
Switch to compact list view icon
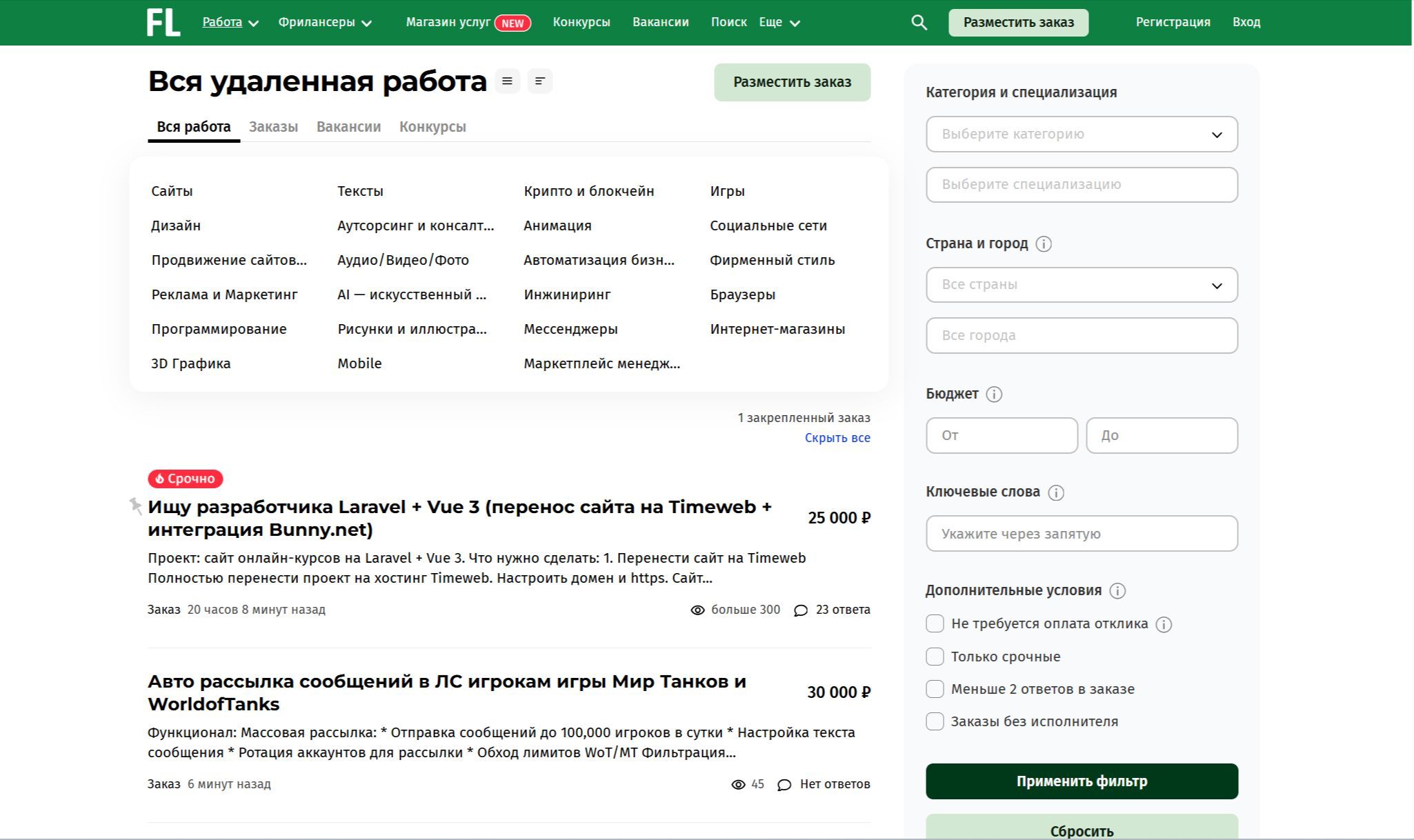540,81
